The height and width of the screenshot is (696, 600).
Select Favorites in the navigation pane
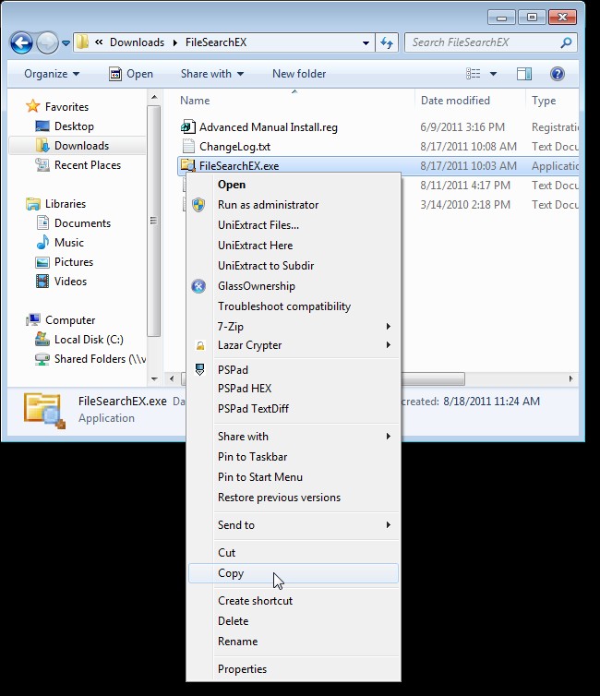click(57, 106)
